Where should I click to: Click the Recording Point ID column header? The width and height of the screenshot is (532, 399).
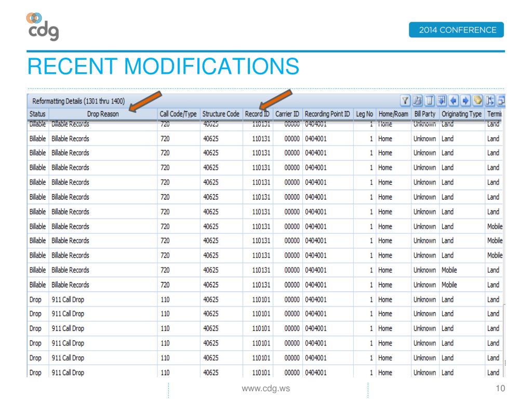coord(327,114)
